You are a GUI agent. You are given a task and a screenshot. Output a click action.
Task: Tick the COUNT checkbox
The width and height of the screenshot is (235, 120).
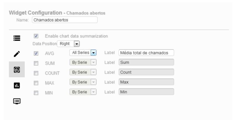(36, 73)
